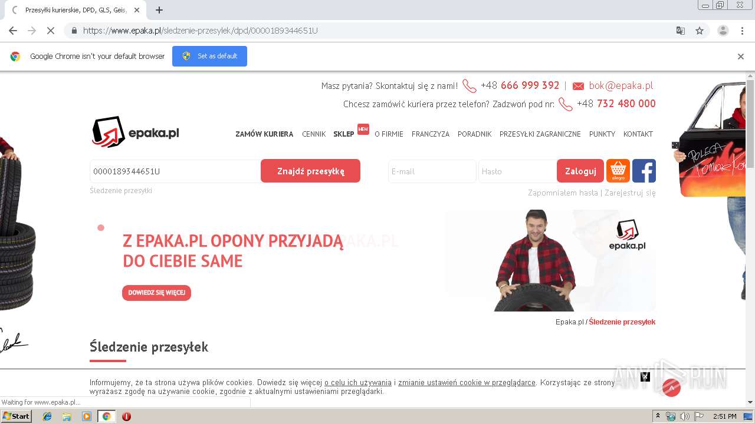Log in with the Allegro basket icon

(x=618, y=171)
